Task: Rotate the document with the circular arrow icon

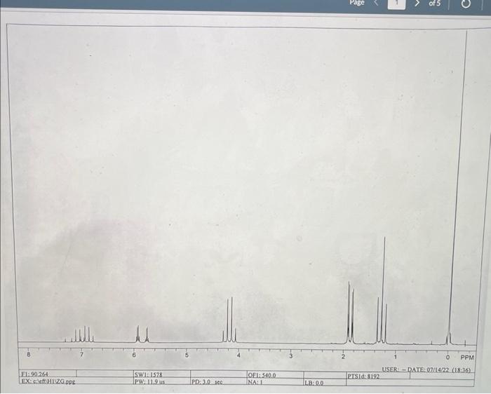Action: click(x=466, y=4)
